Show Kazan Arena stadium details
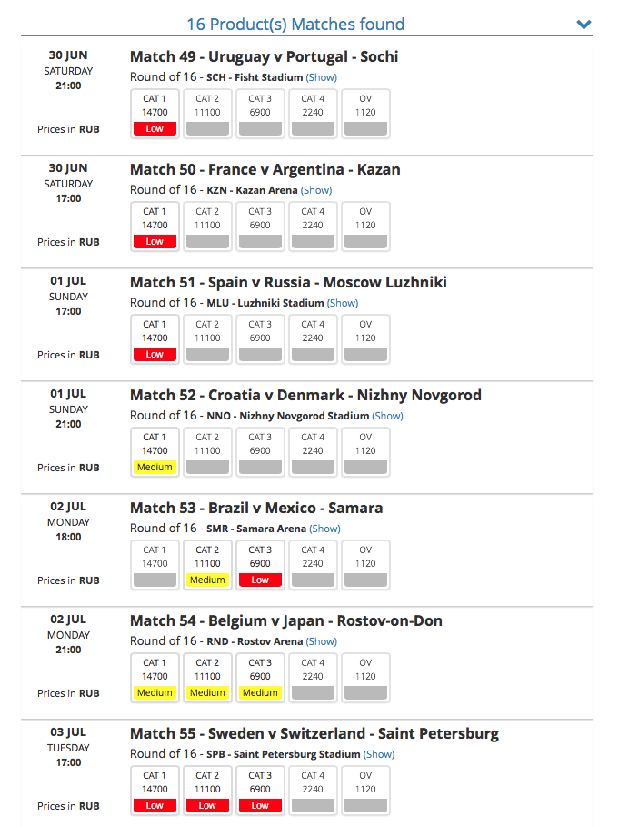The height and width of the screenshot is (827, 619). click(x=316, y=190)
